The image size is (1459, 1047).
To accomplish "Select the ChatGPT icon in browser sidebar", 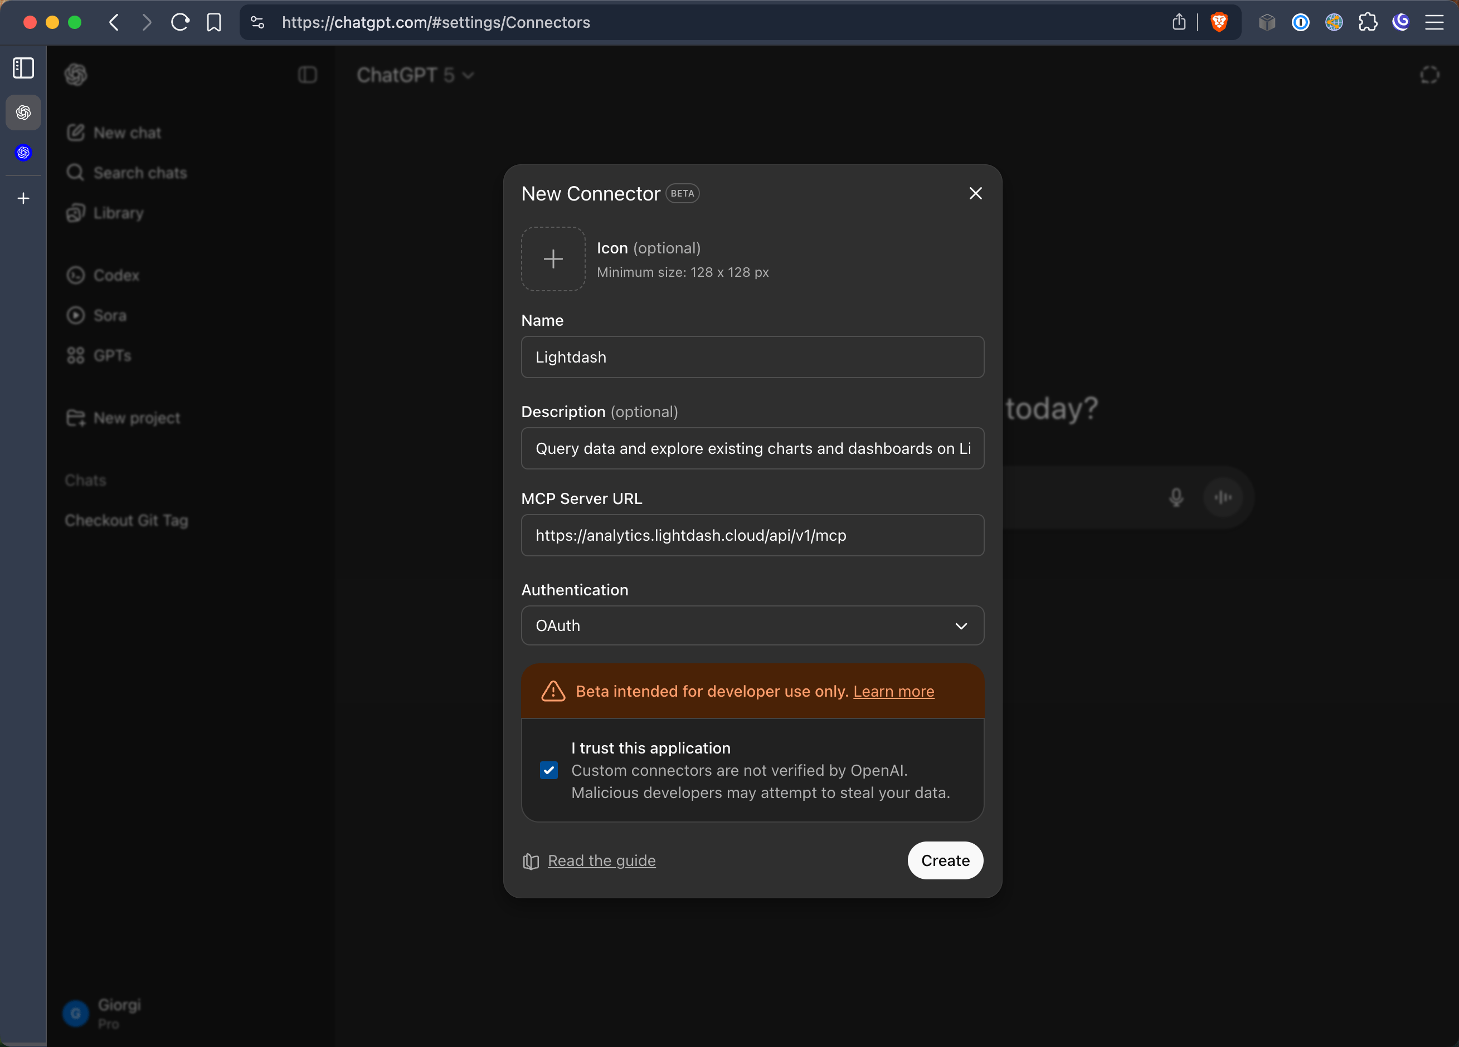I will [x=24, y=112].
